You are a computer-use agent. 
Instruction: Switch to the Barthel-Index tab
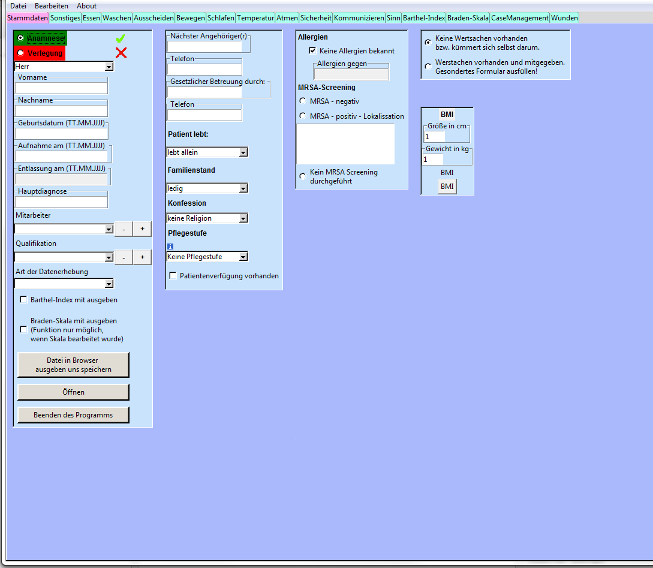point(424,18)
